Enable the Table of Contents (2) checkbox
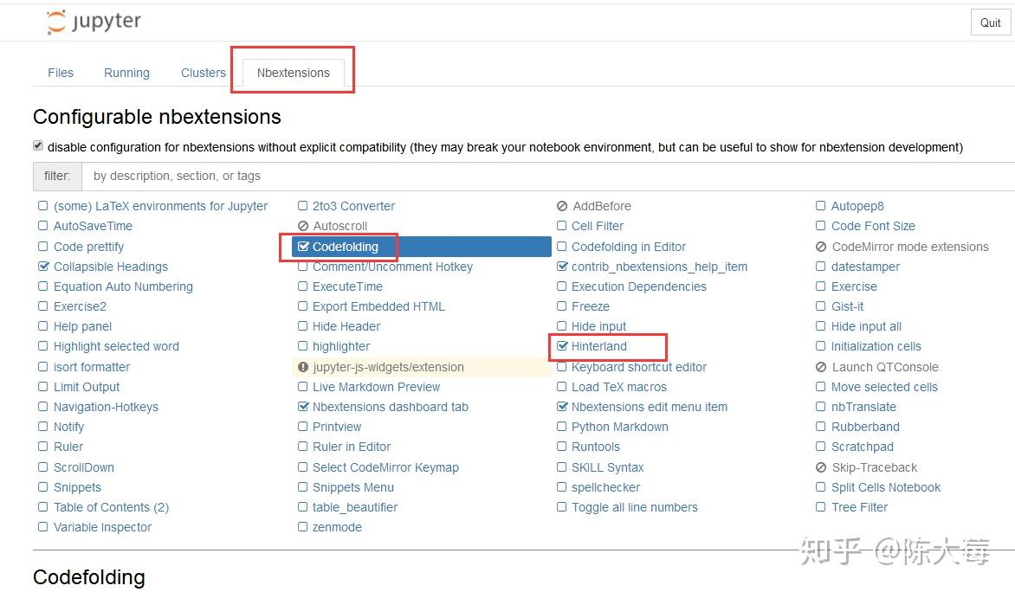The width and height of the screenshot is (1015, 592). (x=43, y=507)
